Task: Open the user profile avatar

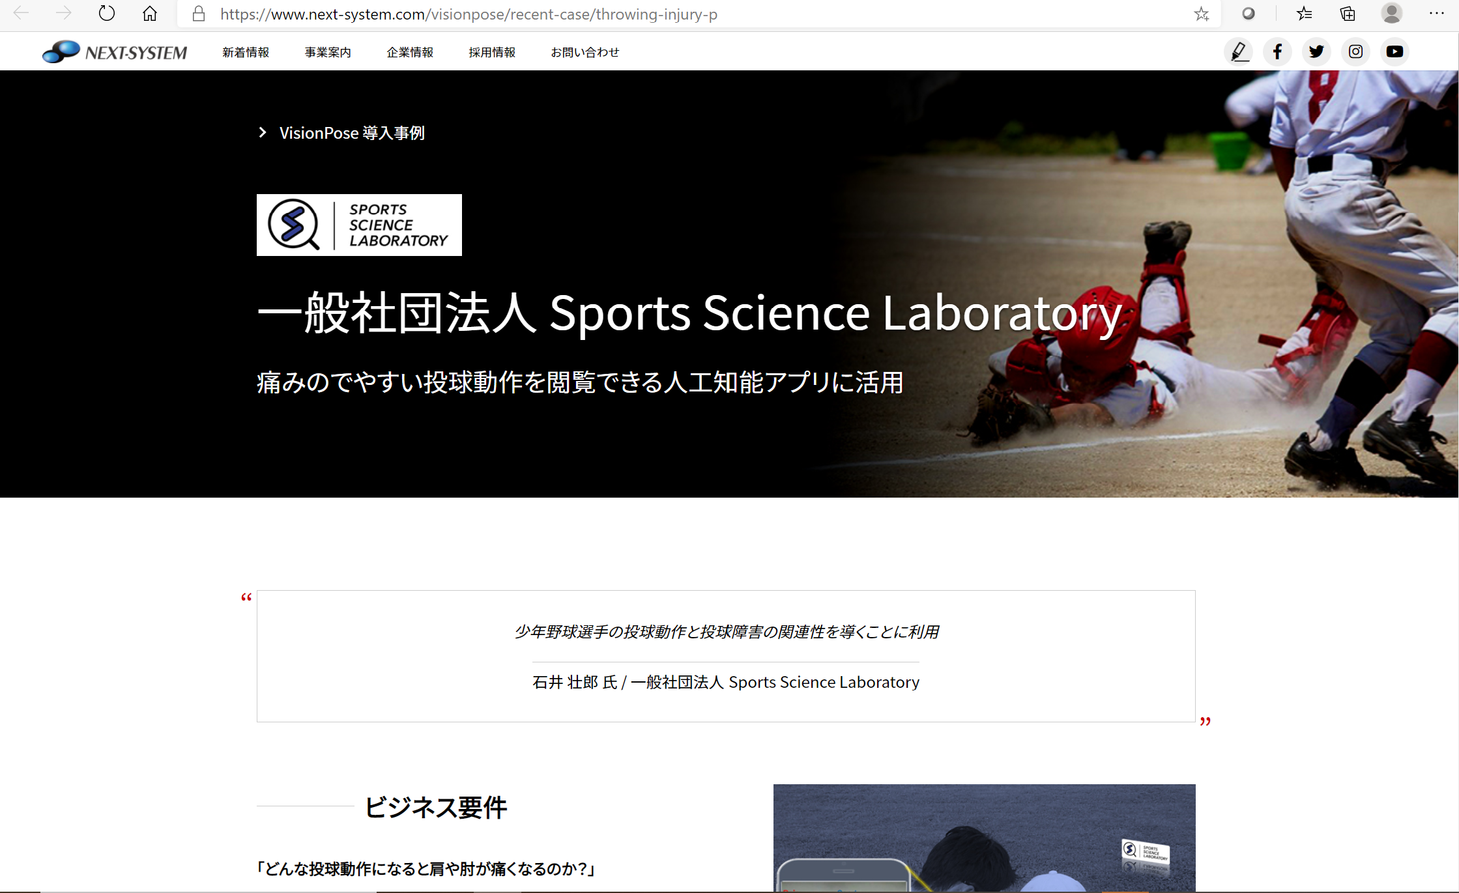Action: tap(1391, 14)
